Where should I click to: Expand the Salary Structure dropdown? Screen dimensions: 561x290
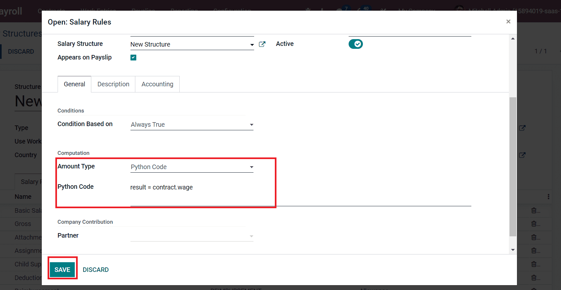(252, 45)
